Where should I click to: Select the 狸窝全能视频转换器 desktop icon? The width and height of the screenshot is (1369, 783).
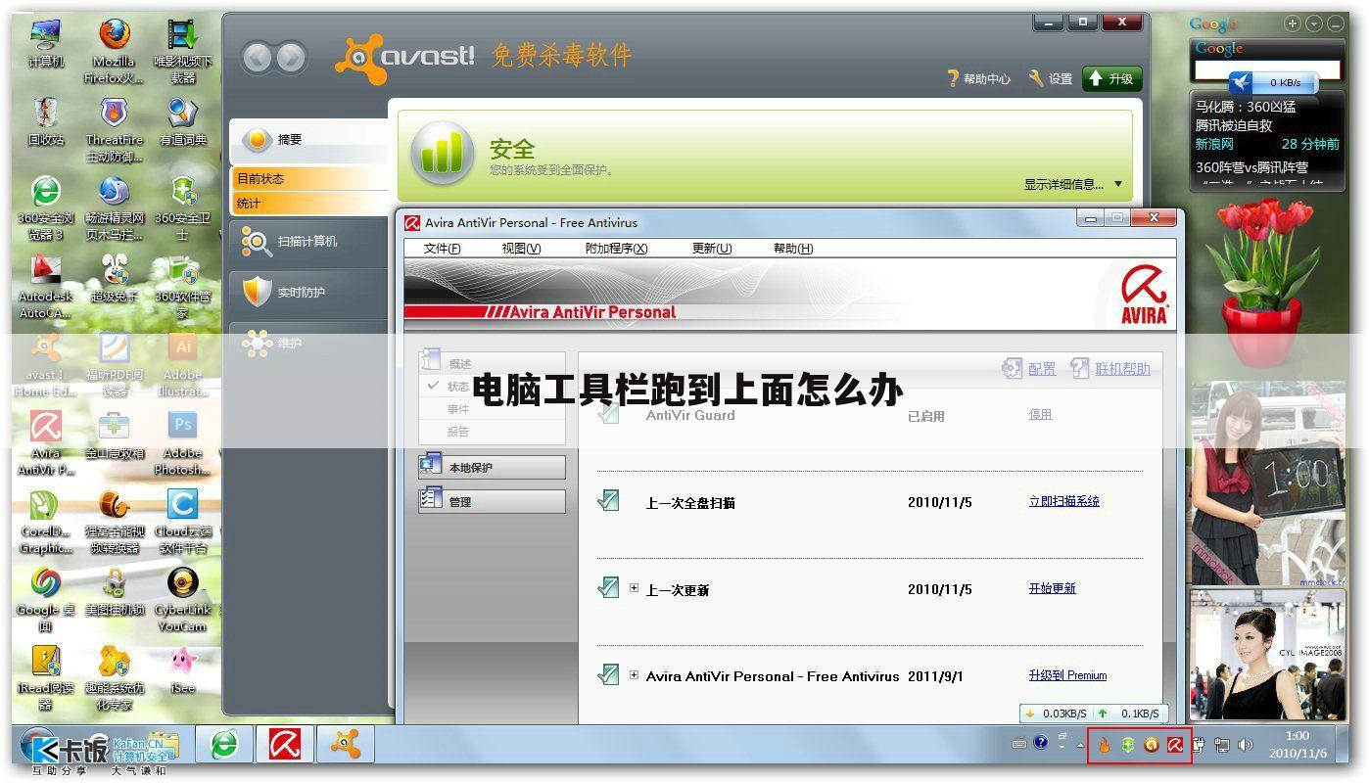(x=114, y=521)
